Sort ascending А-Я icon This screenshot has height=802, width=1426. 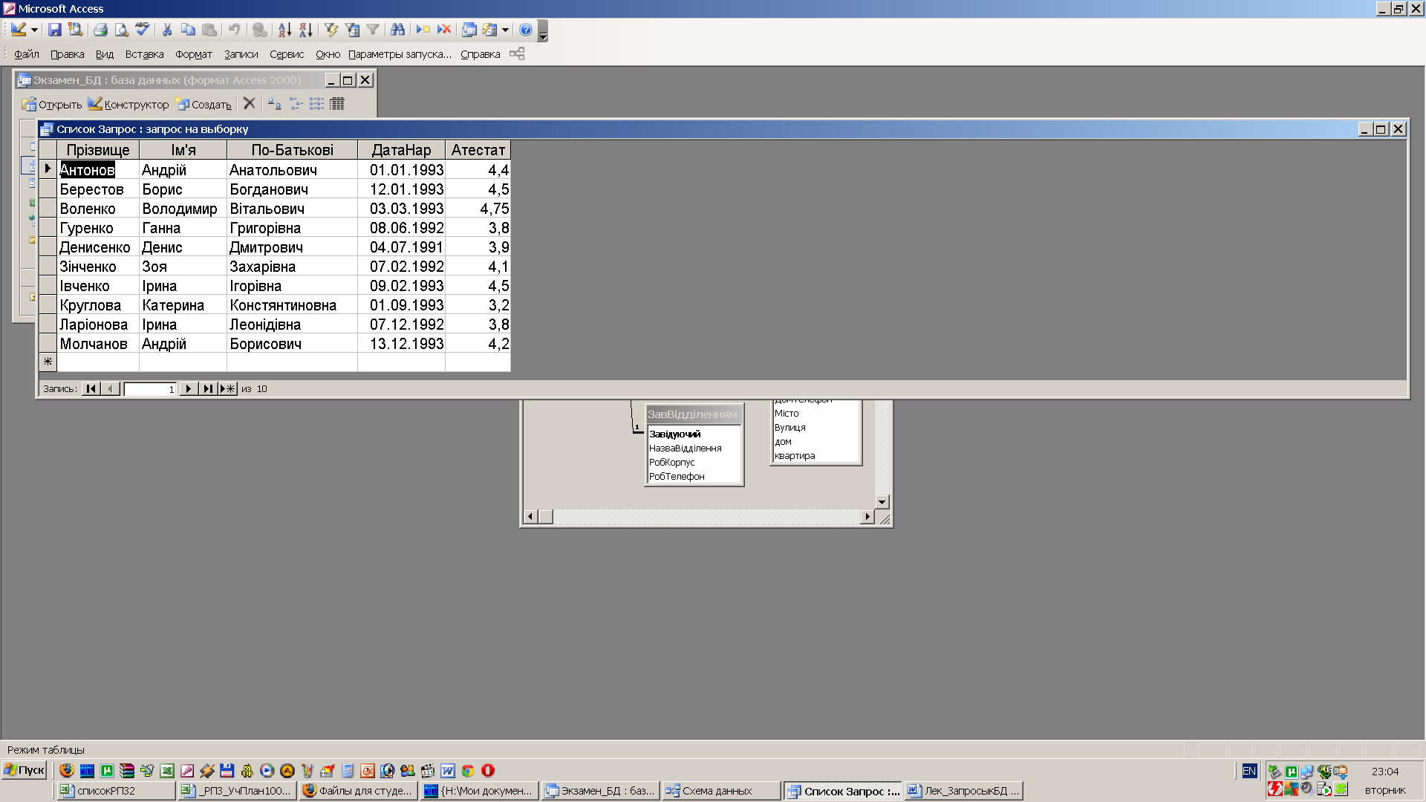coord(284,30)
